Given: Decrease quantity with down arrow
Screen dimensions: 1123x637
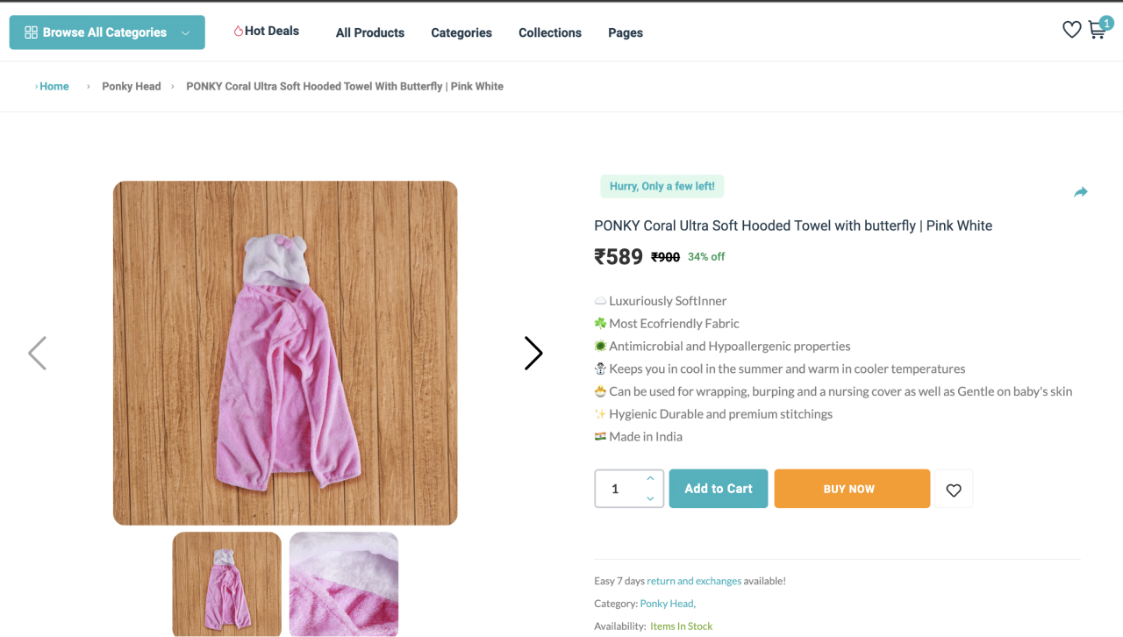Looking at the screenshot, I should click(650, 498).
